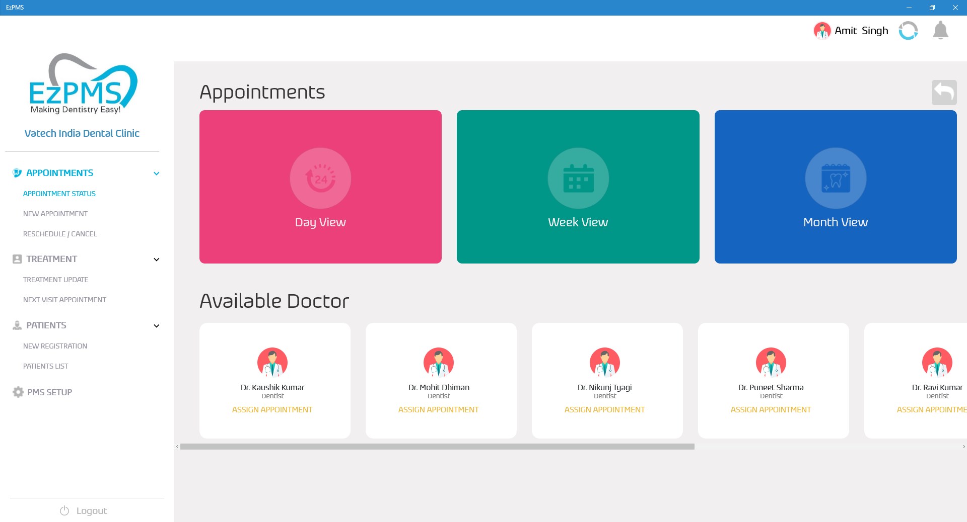Click the back arrow icon
Viewport: 967px width, 522px height.
point(944,93)
